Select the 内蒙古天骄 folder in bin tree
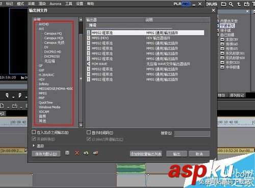The image size is (255, 188). pos(229,21)
